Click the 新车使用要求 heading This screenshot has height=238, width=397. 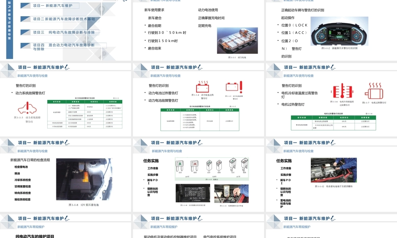point(154,10)
